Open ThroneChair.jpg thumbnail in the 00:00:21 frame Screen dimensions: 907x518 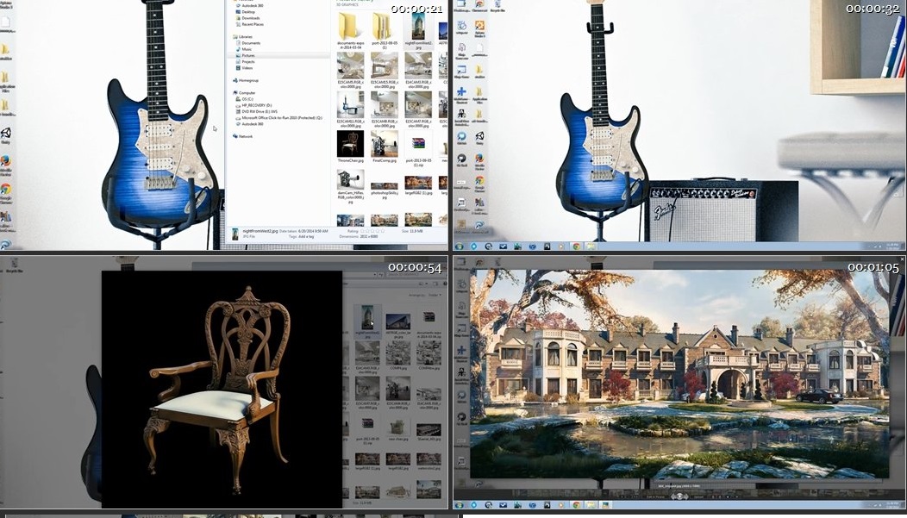tap(351, 144)
